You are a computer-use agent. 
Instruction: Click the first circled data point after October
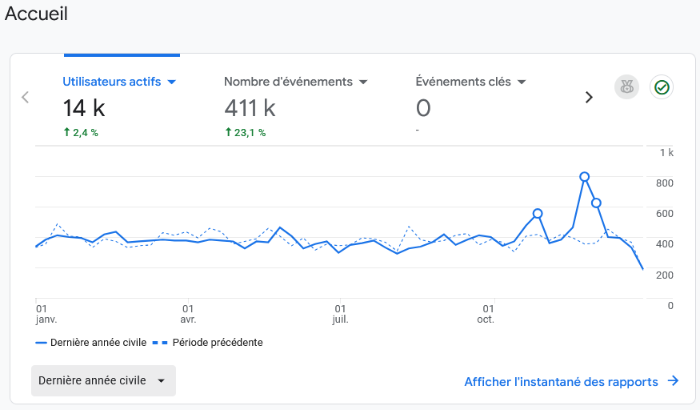[538, 214]
